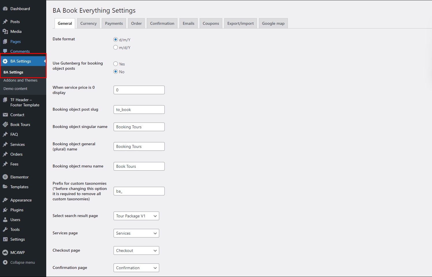The height and width of the screenshot is (277, 432).
Task: Click the Pages icon in sidebar
Action: [5, 42]
